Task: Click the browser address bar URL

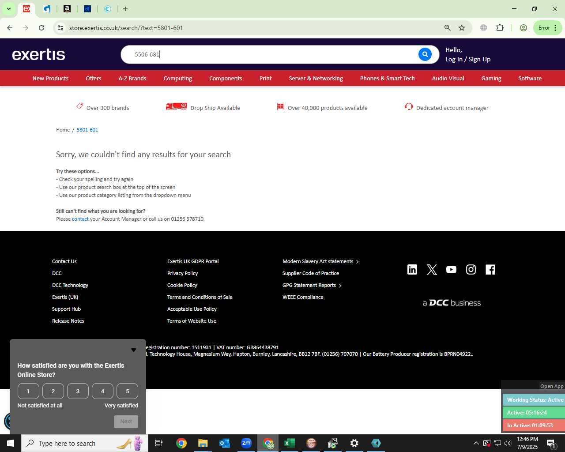Action: pyautogui.click(x=126, y=28)
